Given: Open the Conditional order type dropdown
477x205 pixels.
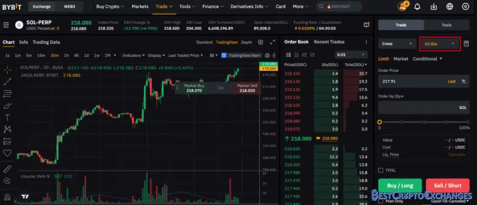Looking at the screenshot, I should pyautogui.click(x=427, y=59).
